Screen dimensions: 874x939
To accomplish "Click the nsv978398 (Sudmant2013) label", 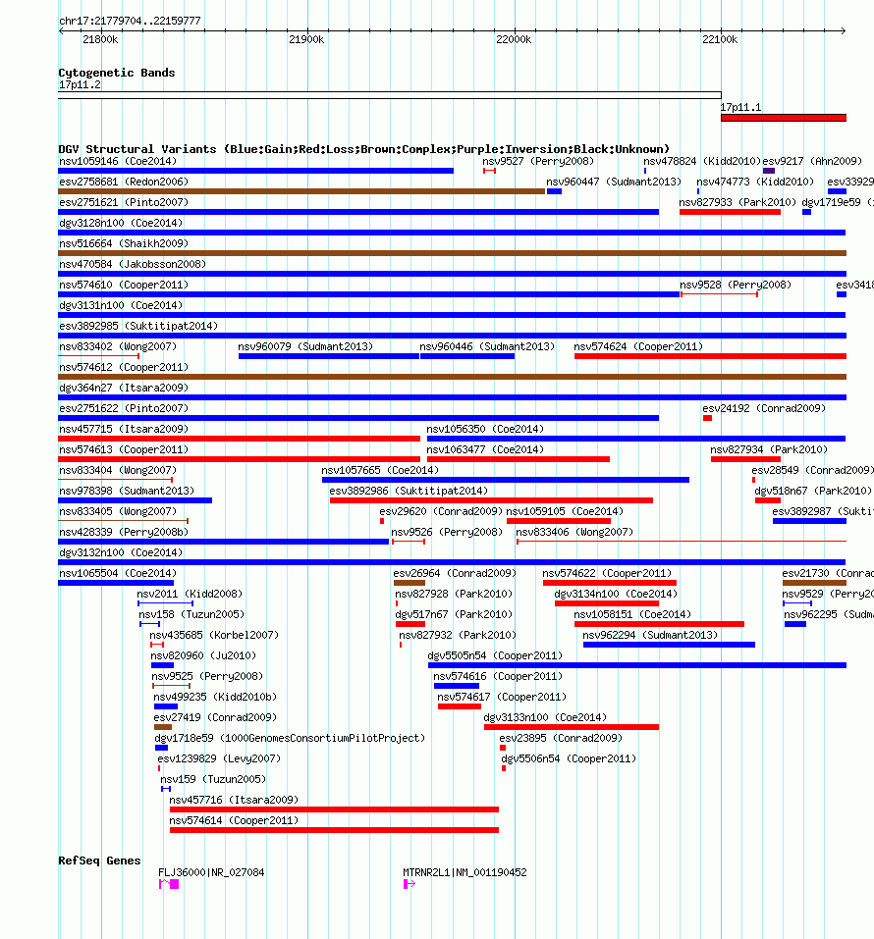I will tap(127, 491).
